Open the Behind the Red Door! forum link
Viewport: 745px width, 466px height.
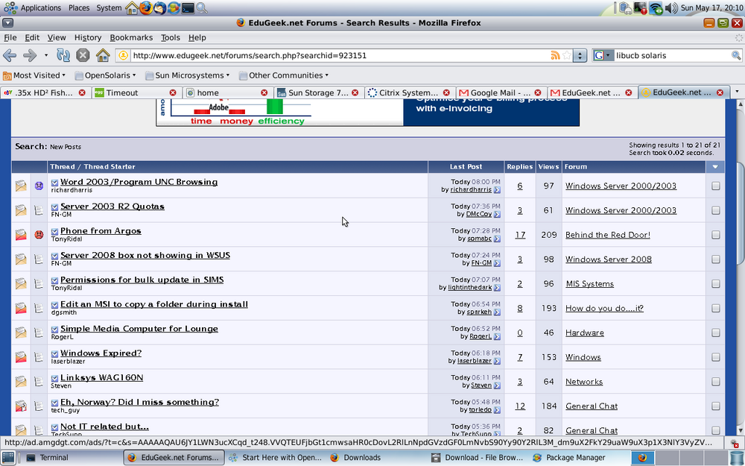tap(608, 235)
